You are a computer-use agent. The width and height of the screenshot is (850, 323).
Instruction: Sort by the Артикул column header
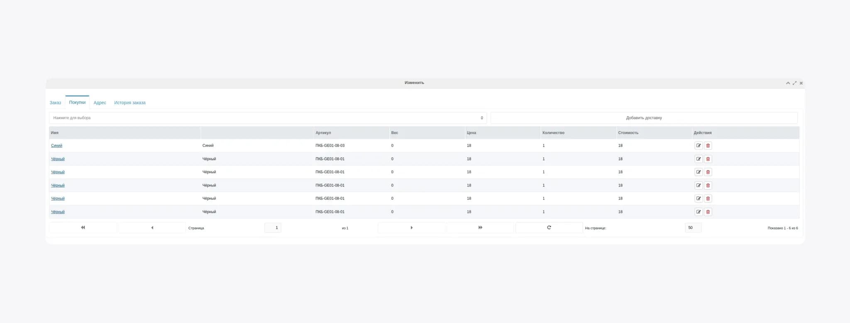(x=323, y=133)
